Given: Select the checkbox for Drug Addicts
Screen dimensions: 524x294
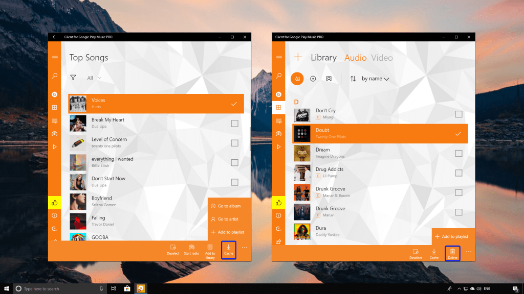Looking at the screenshot, I should 458,173.
